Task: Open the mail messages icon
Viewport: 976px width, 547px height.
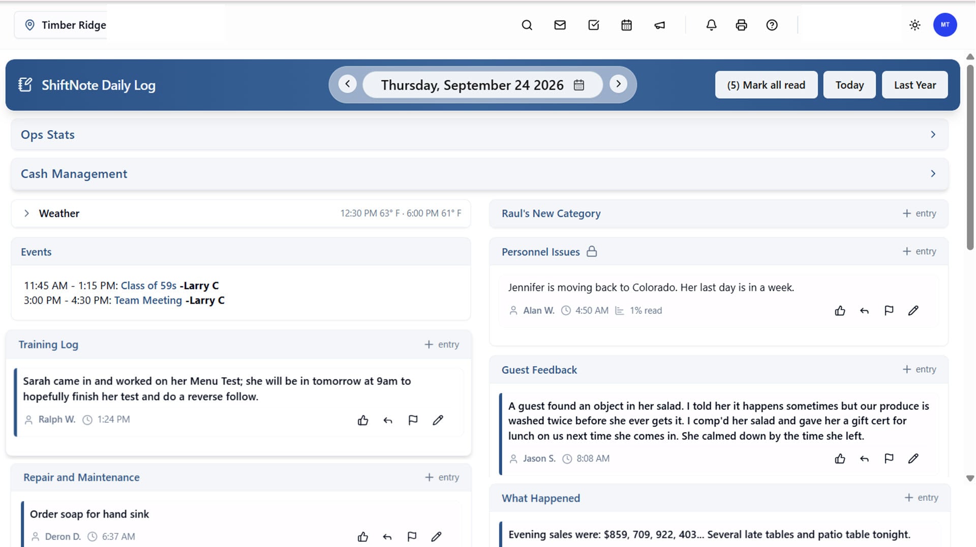Action: pyautogui.click(x=560, y=25)
